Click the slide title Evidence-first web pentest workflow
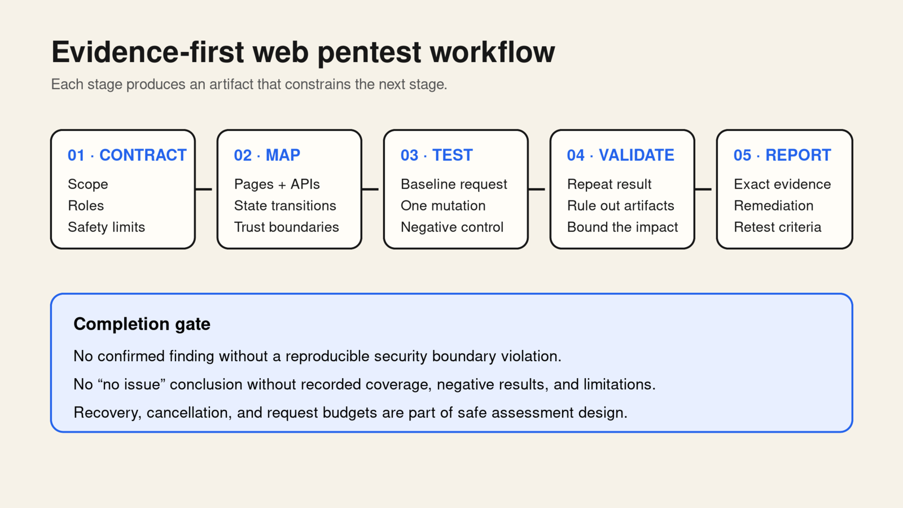 point(303,52)
